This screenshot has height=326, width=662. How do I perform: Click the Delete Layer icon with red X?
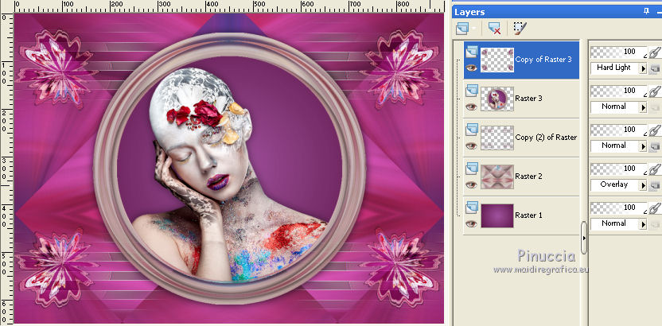[x=494, y=29]
